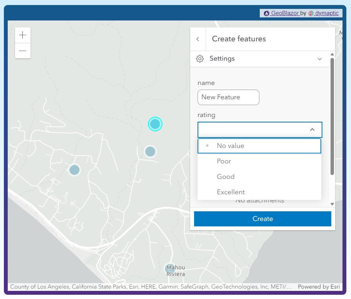351x299 pixels.
Task: Collapse the Settings section
Action: click(320, 59)
